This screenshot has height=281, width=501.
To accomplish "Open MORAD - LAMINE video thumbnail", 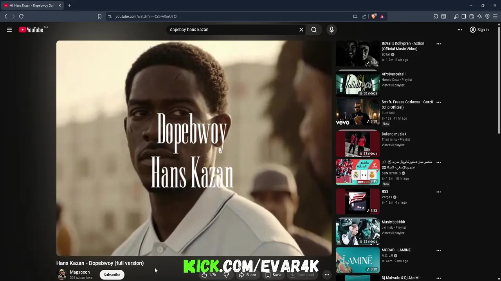I will (357, 260).
